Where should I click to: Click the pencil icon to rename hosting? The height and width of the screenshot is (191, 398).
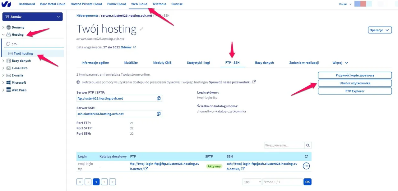coord(142,29)
